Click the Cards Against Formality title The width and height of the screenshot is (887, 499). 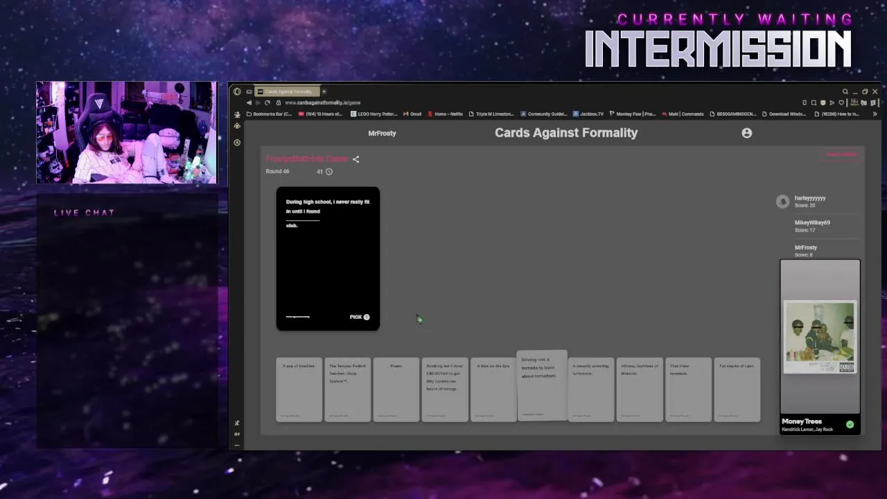click(x=566, y=133)
